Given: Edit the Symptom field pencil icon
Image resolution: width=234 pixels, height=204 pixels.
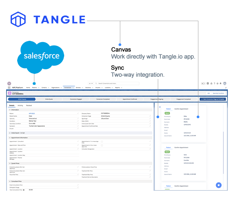Looking at the screenshot, I should pyautogui.click(x=78, y=126).
